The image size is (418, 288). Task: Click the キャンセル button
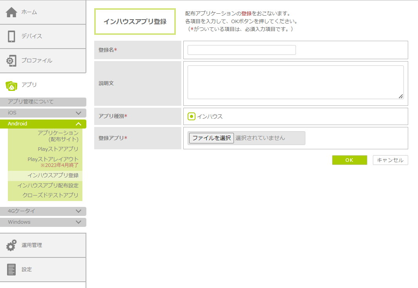tap(390, 160)
